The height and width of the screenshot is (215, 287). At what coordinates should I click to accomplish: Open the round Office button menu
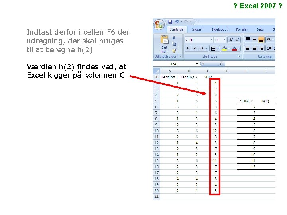click(159, 25)
